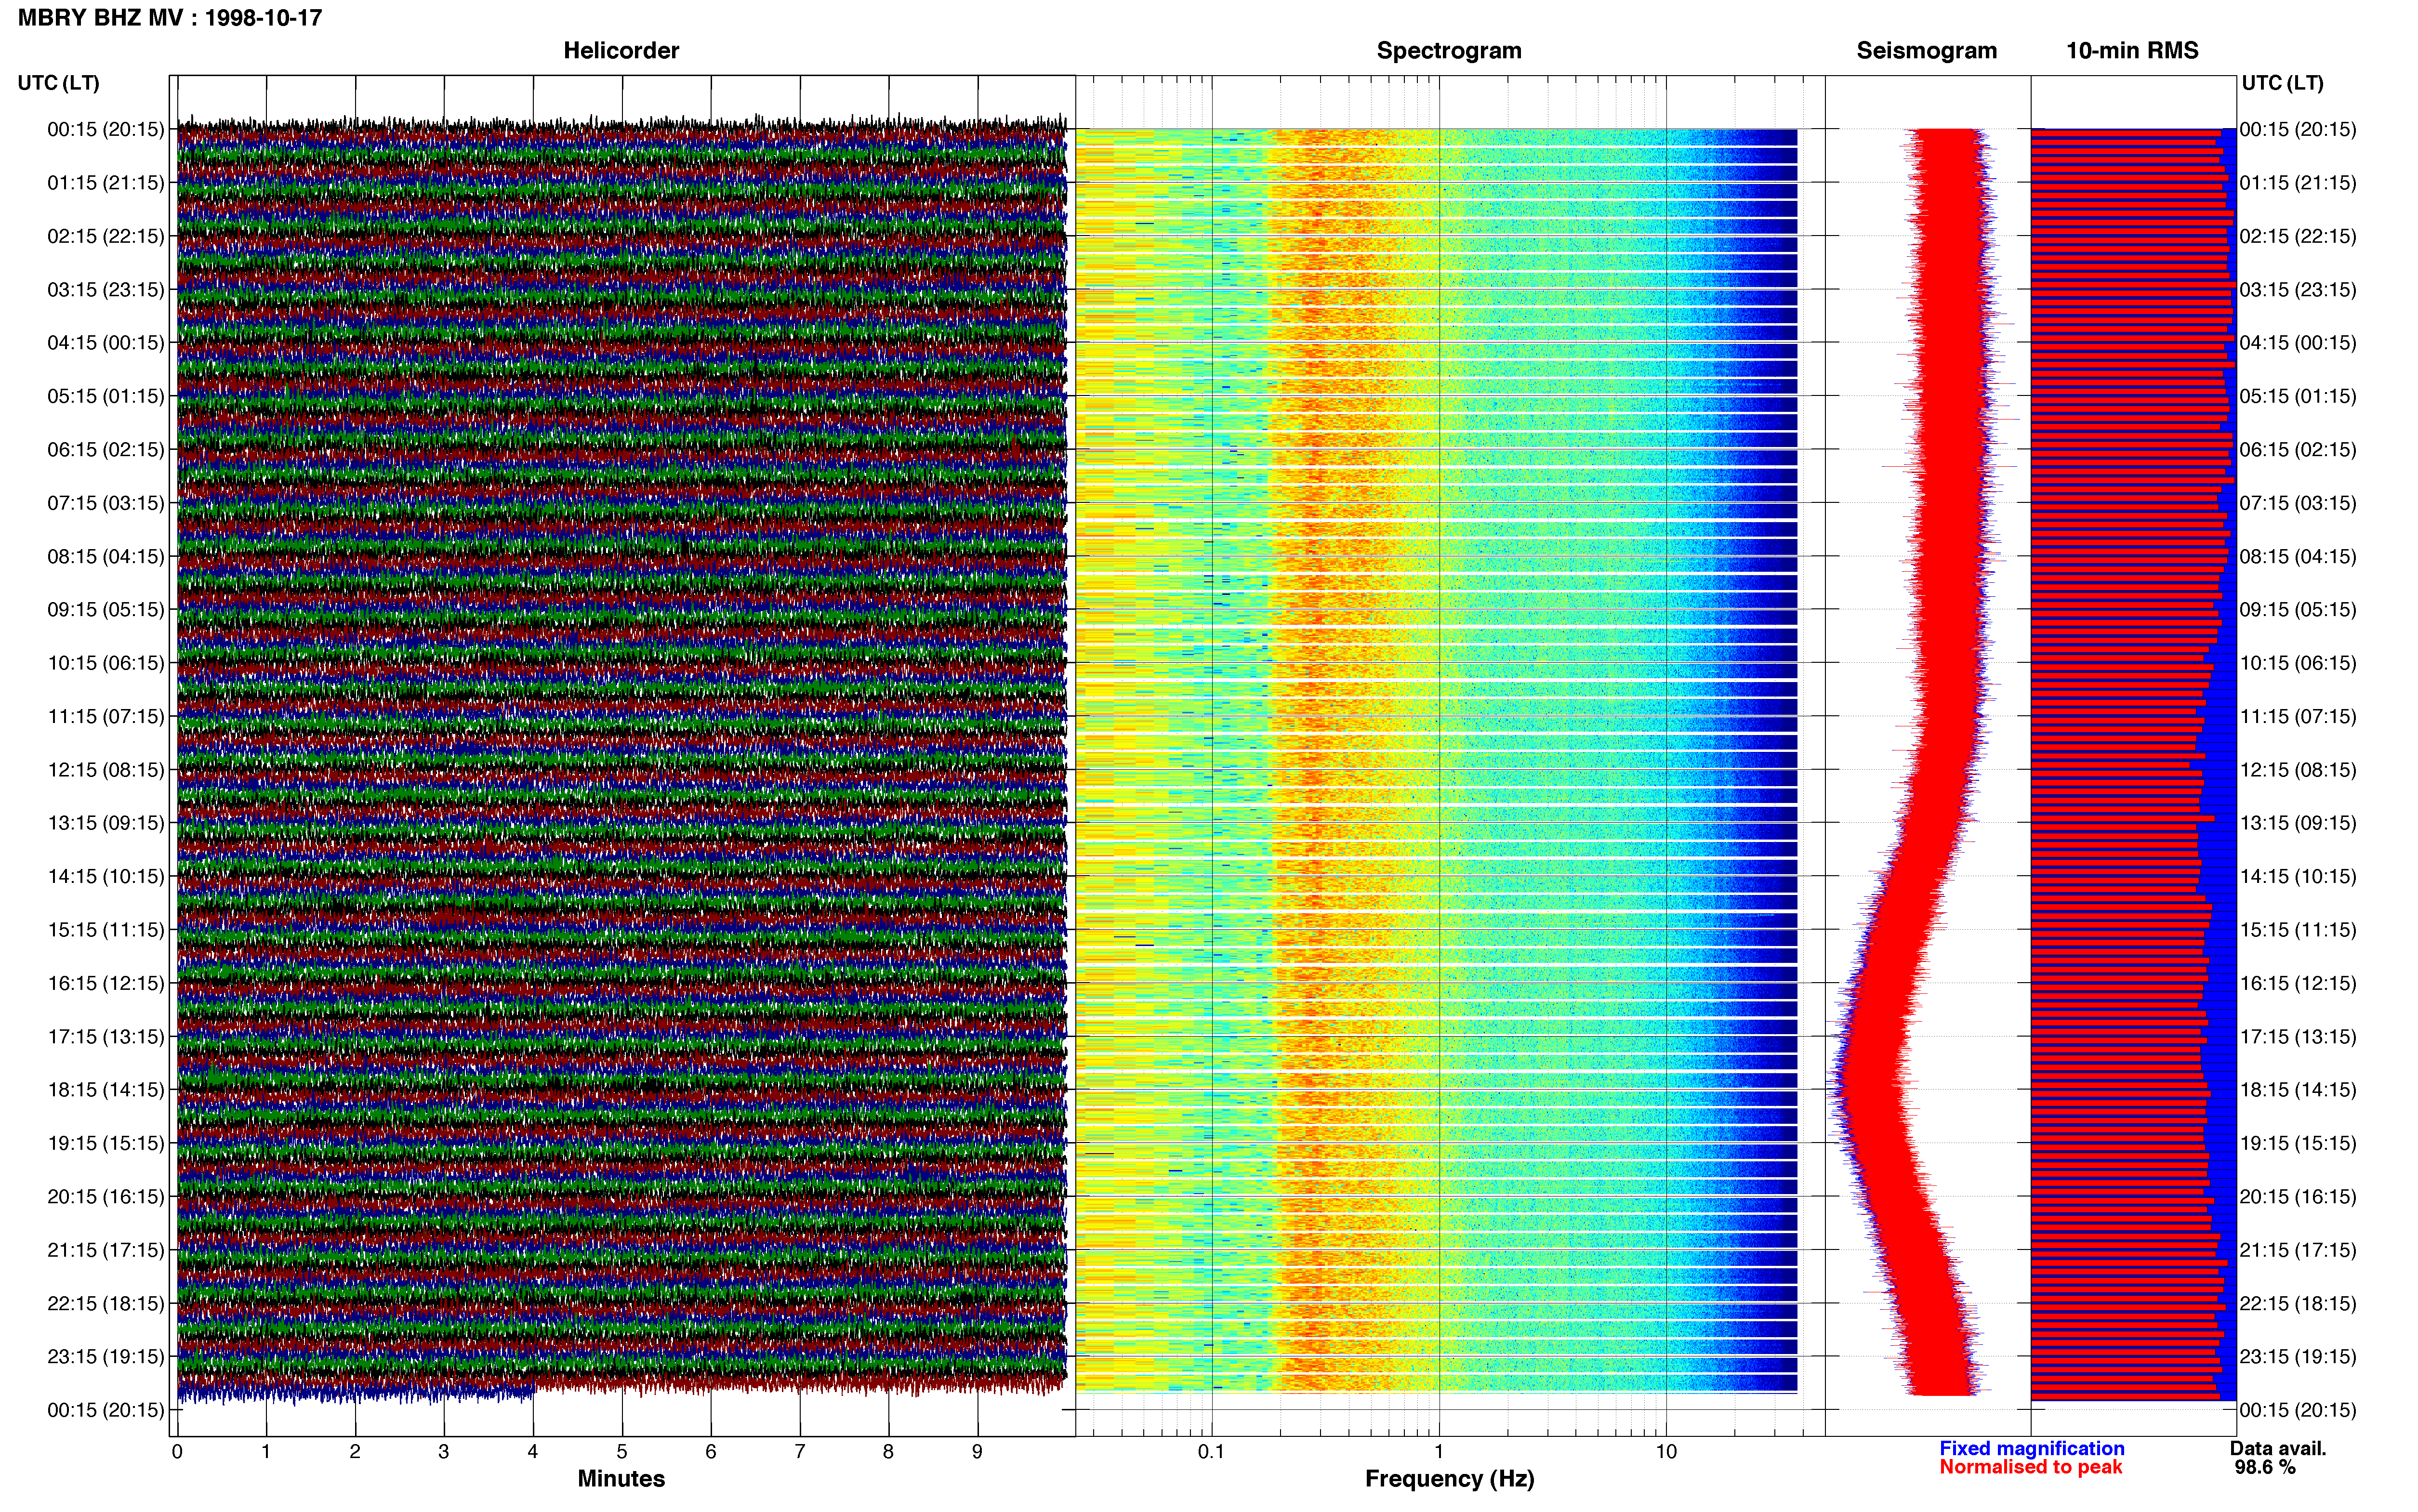The height and width of the screenshot is (1512, 2418).
Task: Click left time label '00:15 (20:15)' at top
Action: [106, 129]
